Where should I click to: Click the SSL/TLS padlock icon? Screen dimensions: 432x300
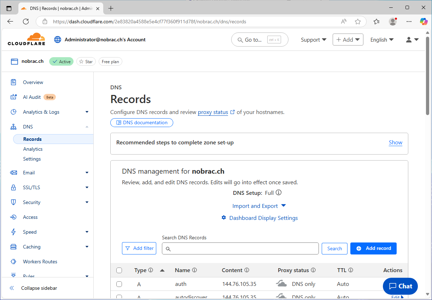(13, 187)
